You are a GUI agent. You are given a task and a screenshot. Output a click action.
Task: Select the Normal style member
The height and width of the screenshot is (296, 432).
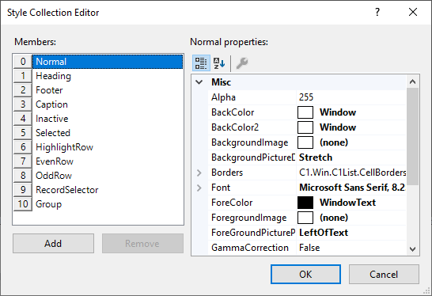[108, 62]
